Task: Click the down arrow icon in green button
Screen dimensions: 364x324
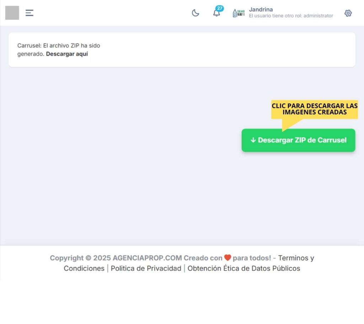Action: pyautogui.click(x=253, y=140)
